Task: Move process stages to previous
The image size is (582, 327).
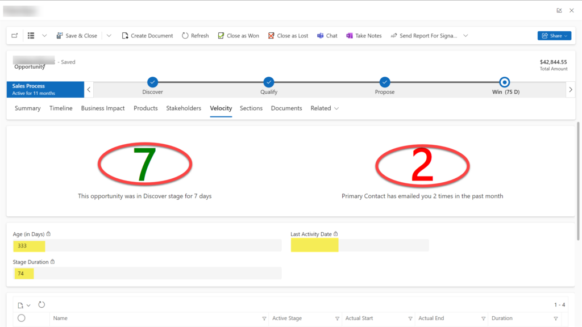Action: pos(89,89)
